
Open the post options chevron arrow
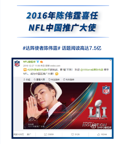click(111, 60)
